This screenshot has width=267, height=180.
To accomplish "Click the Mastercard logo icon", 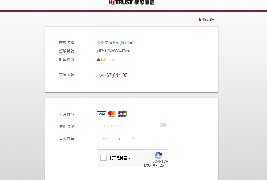I will [x=112, y=114].
